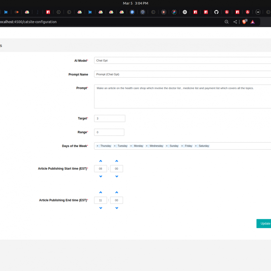This screenshot has width=271, height=271.
Task: Click the end time minutes field showing 00
Action: pos(116,200)
